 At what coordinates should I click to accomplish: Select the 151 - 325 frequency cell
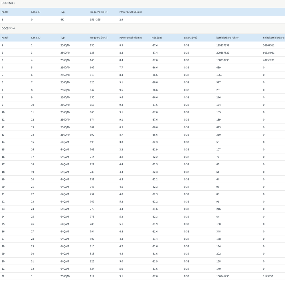tap(95, 20)
